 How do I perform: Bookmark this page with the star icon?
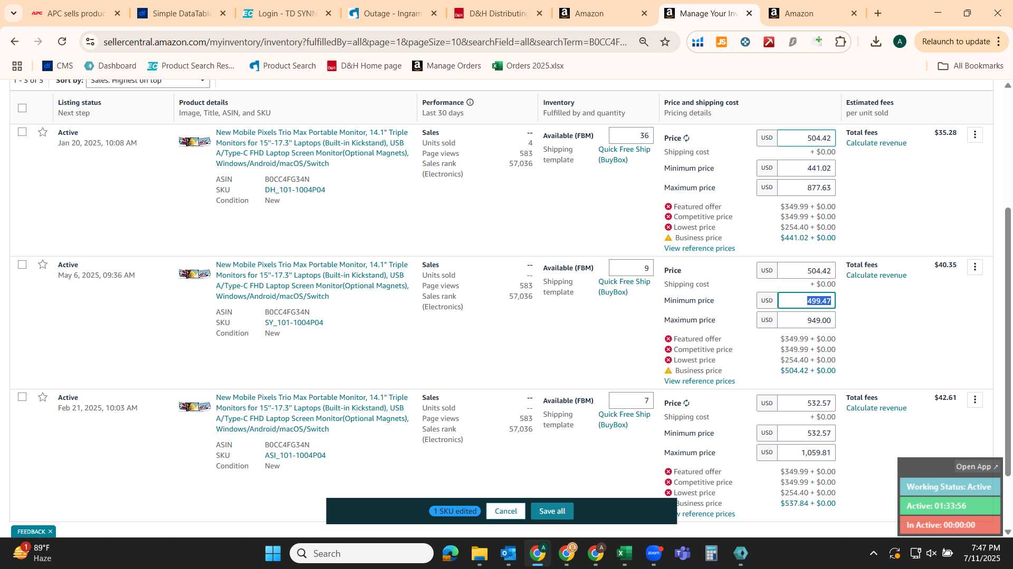(665, 42)
